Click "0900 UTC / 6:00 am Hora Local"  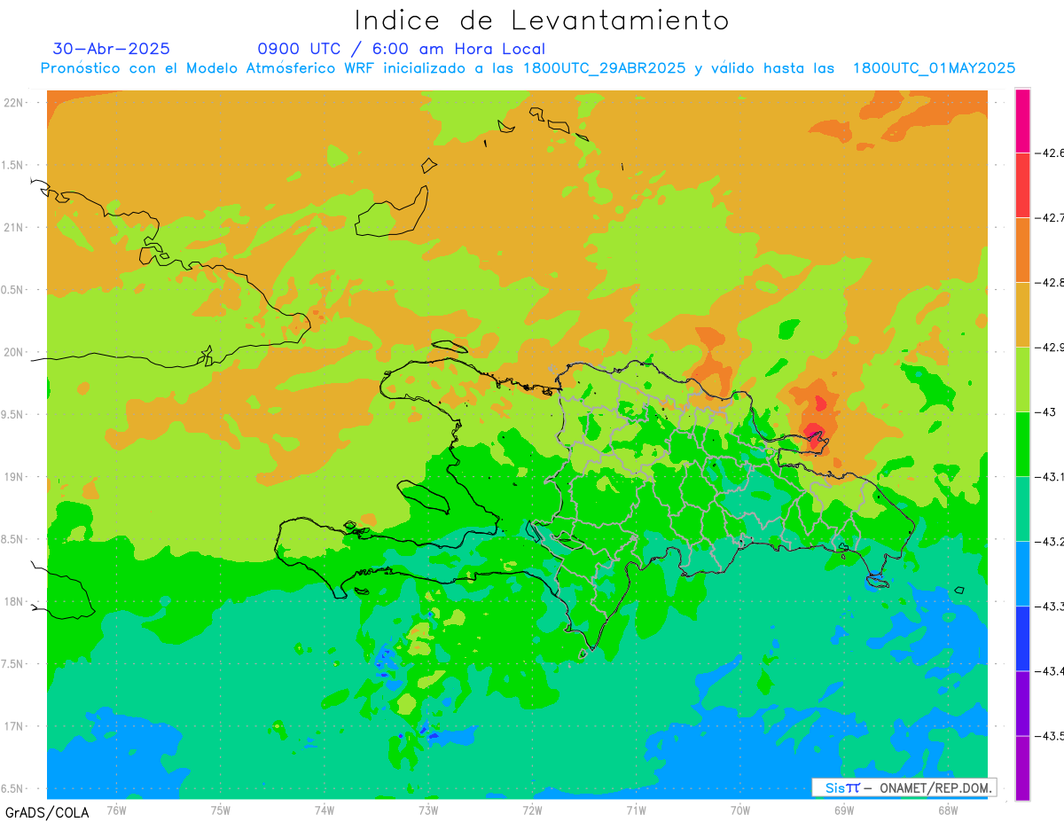point(402,49)
